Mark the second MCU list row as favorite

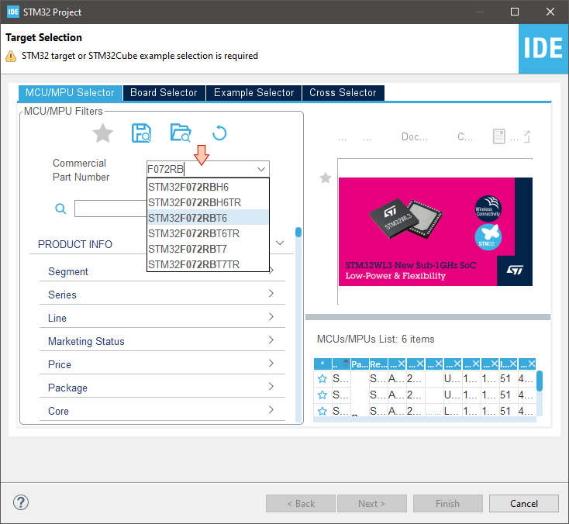pos(322,395)
